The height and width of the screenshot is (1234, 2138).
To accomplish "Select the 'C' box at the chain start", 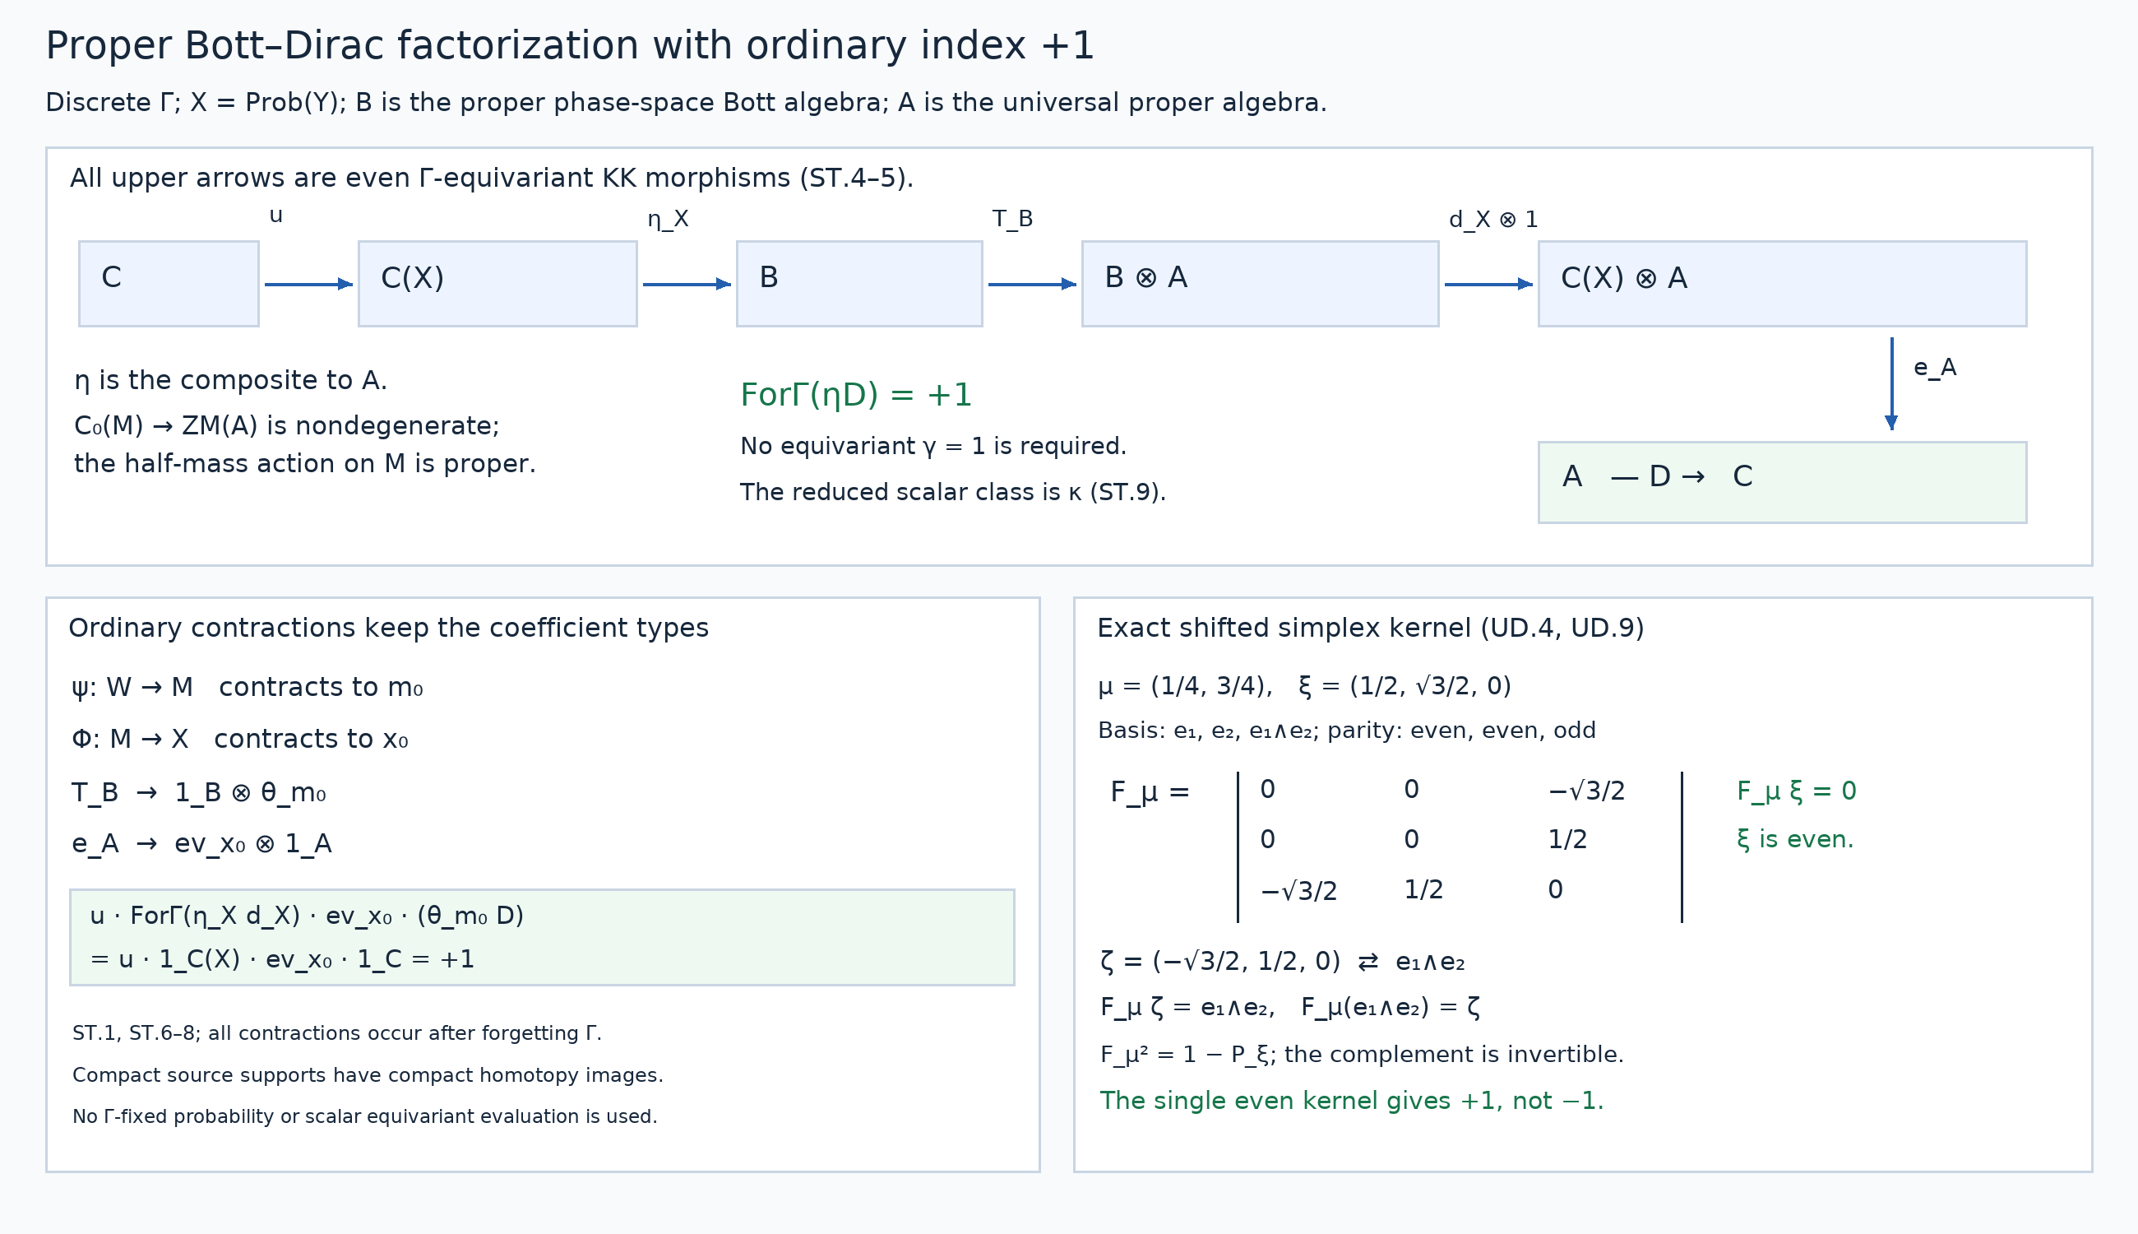I will click(x=169, y=283).
